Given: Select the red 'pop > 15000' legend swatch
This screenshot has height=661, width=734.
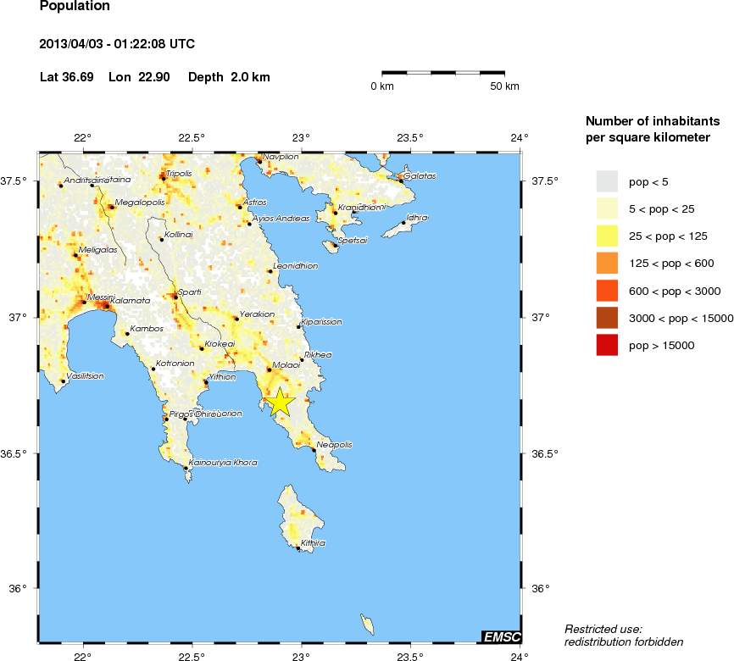Looking at the screenshot, I should tap(607, 345).
